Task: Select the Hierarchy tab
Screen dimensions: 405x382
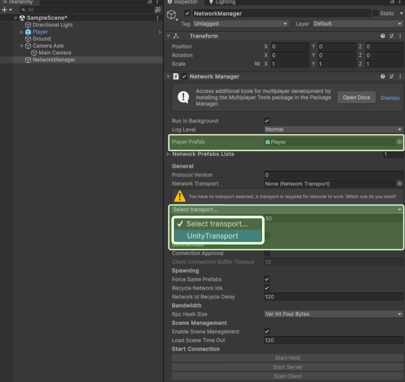Action: tap(18, 2)
